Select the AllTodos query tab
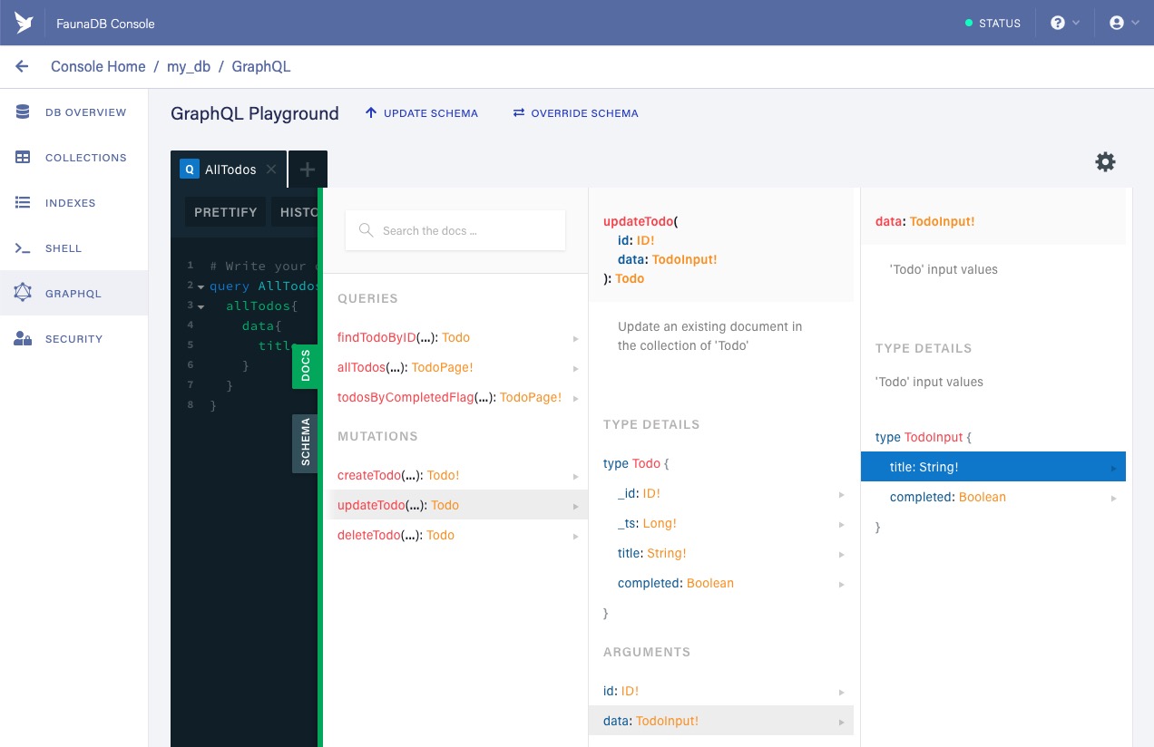This screenshot has height=747, width=1154. tap(229, 170)
